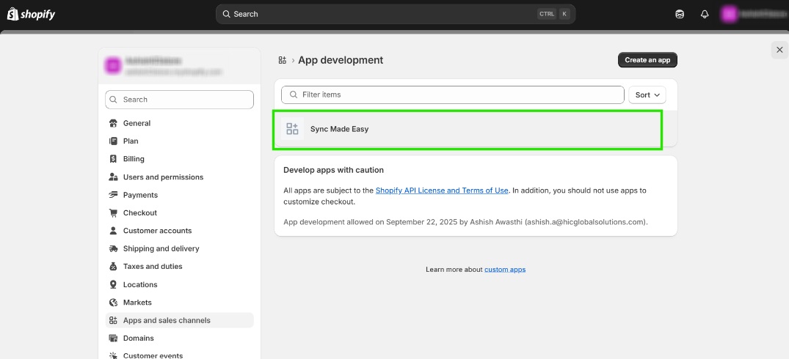
Task: Click the Shopify logo in header
Action: click(31, 14)
